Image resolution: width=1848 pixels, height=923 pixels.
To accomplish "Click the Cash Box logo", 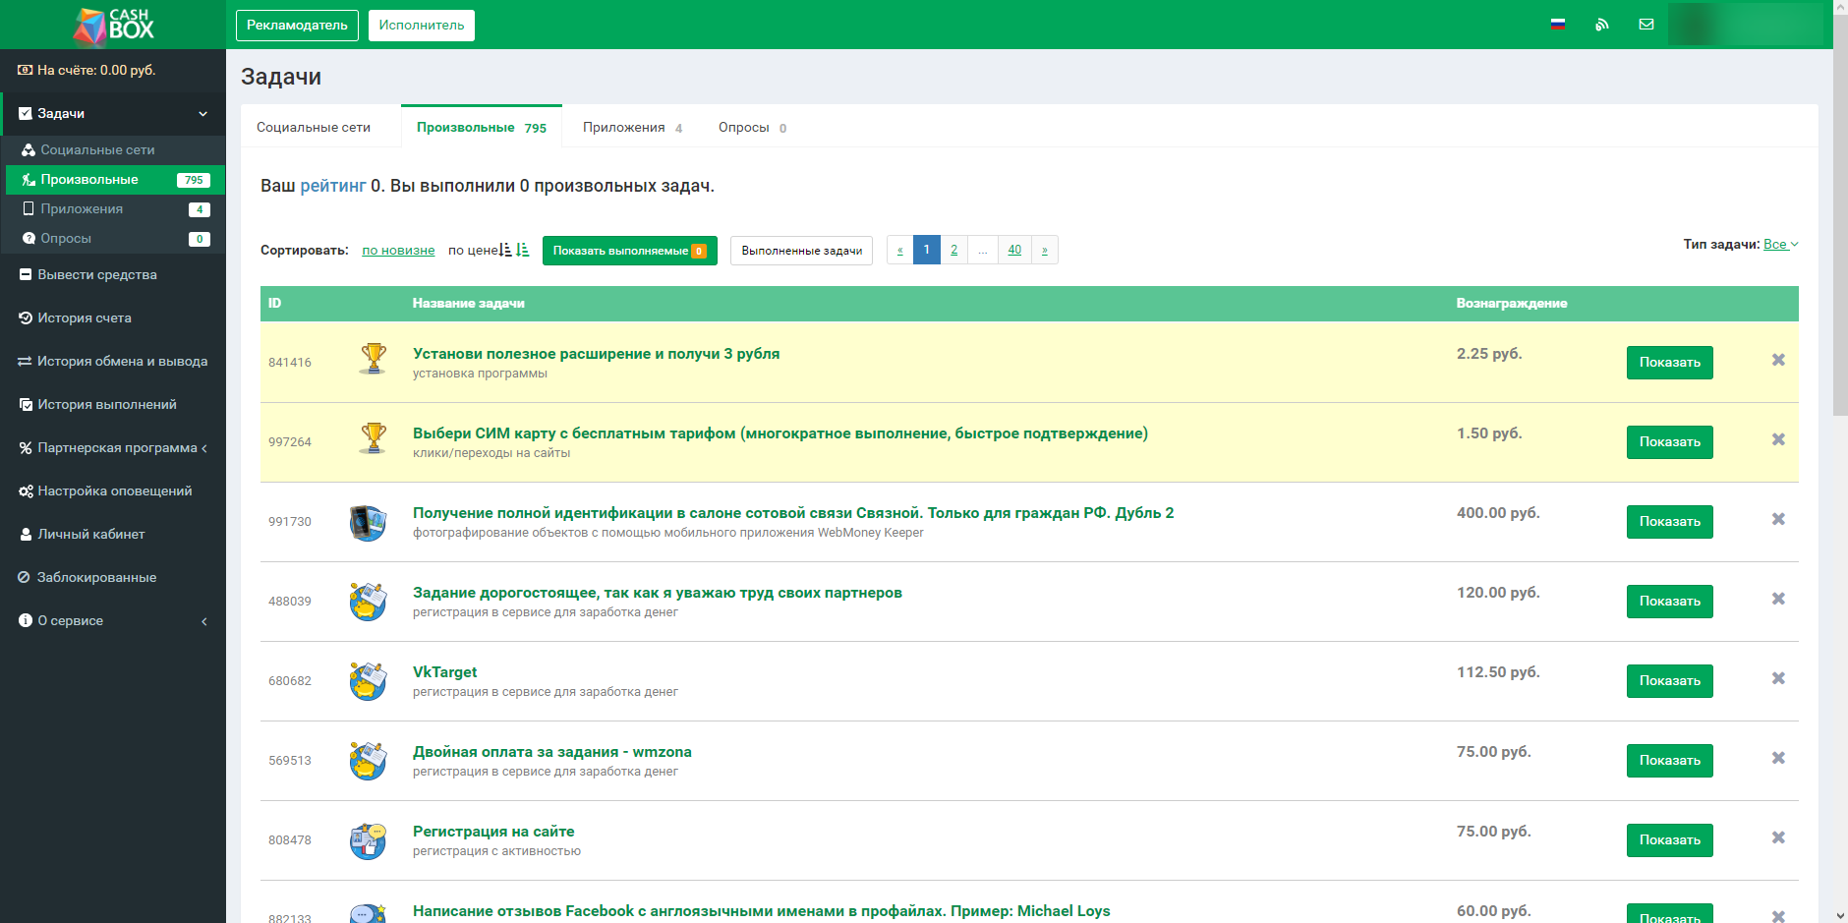I will pos(114,25).
